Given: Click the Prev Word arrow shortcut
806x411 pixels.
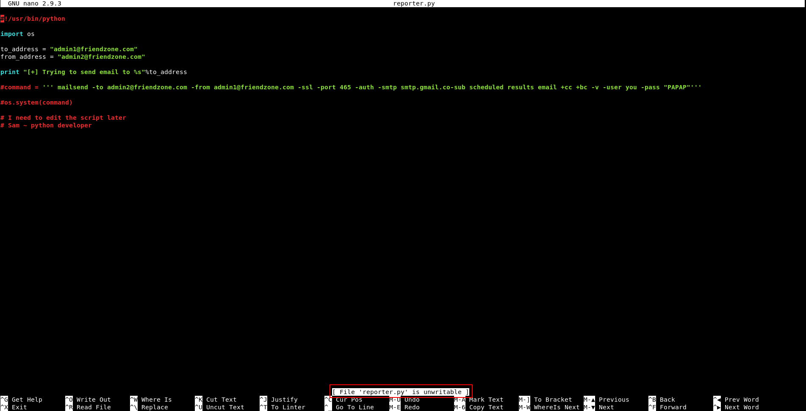Looking at the screenshot, I should (741, 400).
